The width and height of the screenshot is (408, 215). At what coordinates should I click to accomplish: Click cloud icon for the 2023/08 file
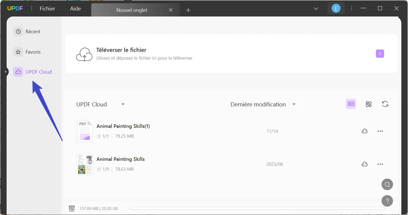tap(365, 164)
